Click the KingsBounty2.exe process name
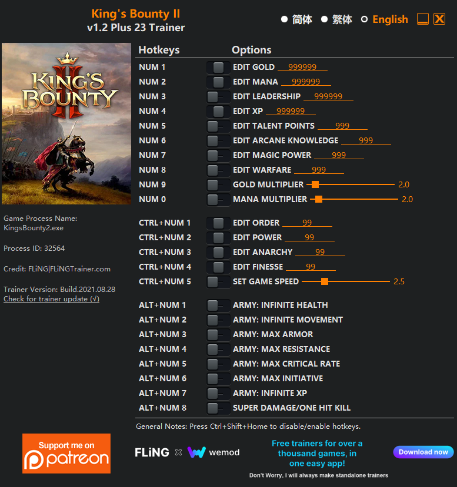Image resolution: width=457 pixels, height=487 pixels. point(34,228)
